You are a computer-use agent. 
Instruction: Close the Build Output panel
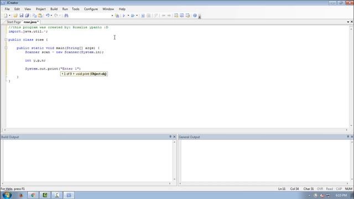pos(174,137)
